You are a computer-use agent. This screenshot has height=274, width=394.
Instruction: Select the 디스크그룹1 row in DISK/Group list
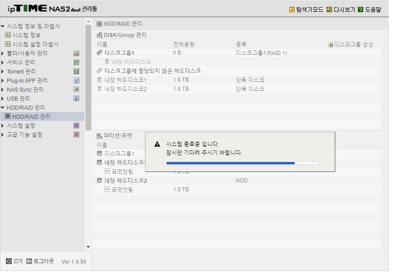237,53
